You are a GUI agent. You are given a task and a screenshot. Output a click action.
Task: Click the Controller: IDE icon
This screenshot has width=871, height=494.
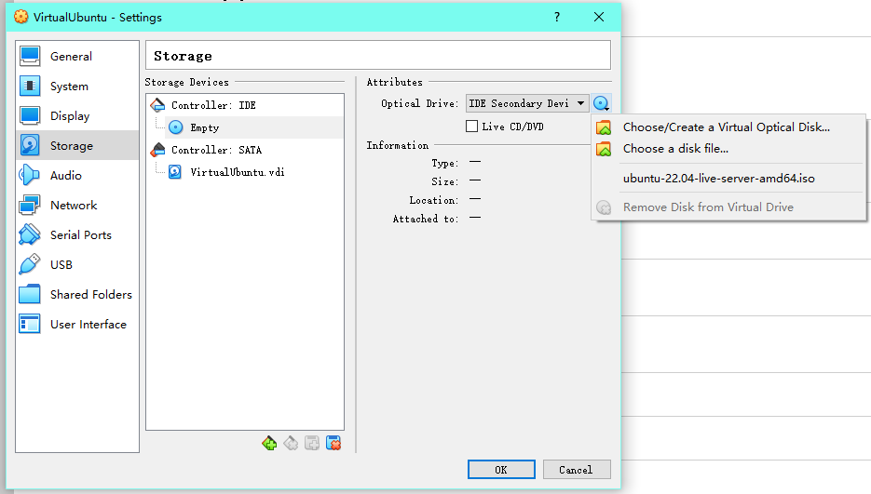(x=157, y=105)
